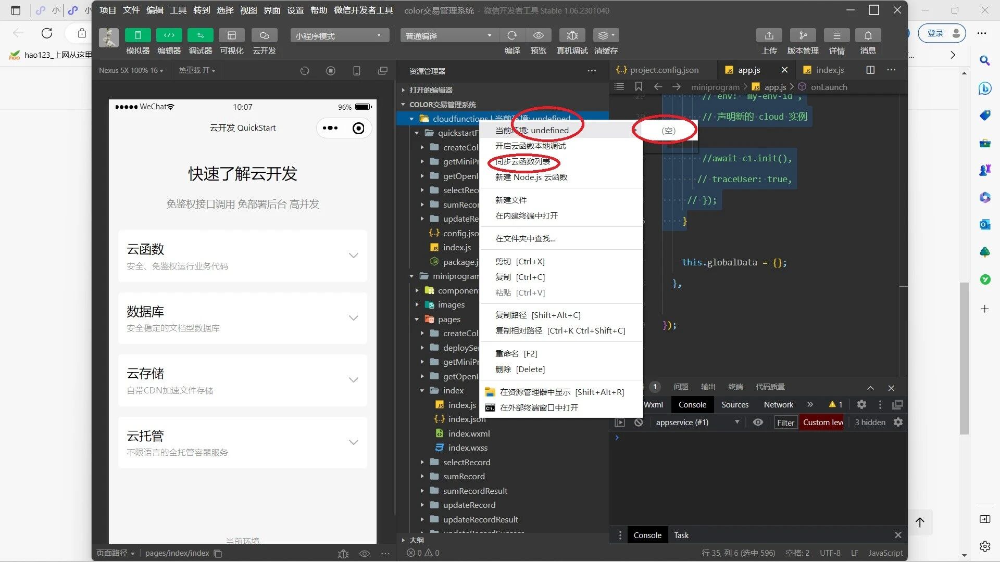Image resolution: width=1000 pixels, height=562 pixels.
Task: Toggle the Debugger (调试器) panel button
Action: tap(201, 35)
